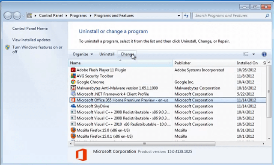Click the Si column header
This screenshot has height=165, width=274.
[x=265, y=63]
